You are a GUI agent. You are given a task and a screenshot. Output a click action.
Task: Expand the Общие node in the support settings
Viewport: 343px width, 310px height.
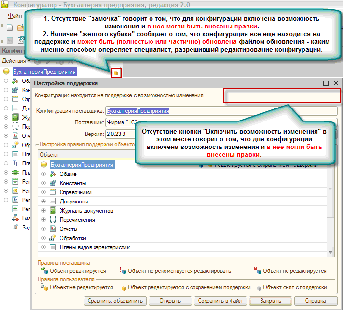pyautogui.click(x=44, y=174)
